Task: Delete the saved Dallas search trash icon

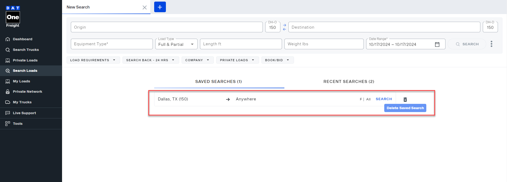Action: point(405,99)
